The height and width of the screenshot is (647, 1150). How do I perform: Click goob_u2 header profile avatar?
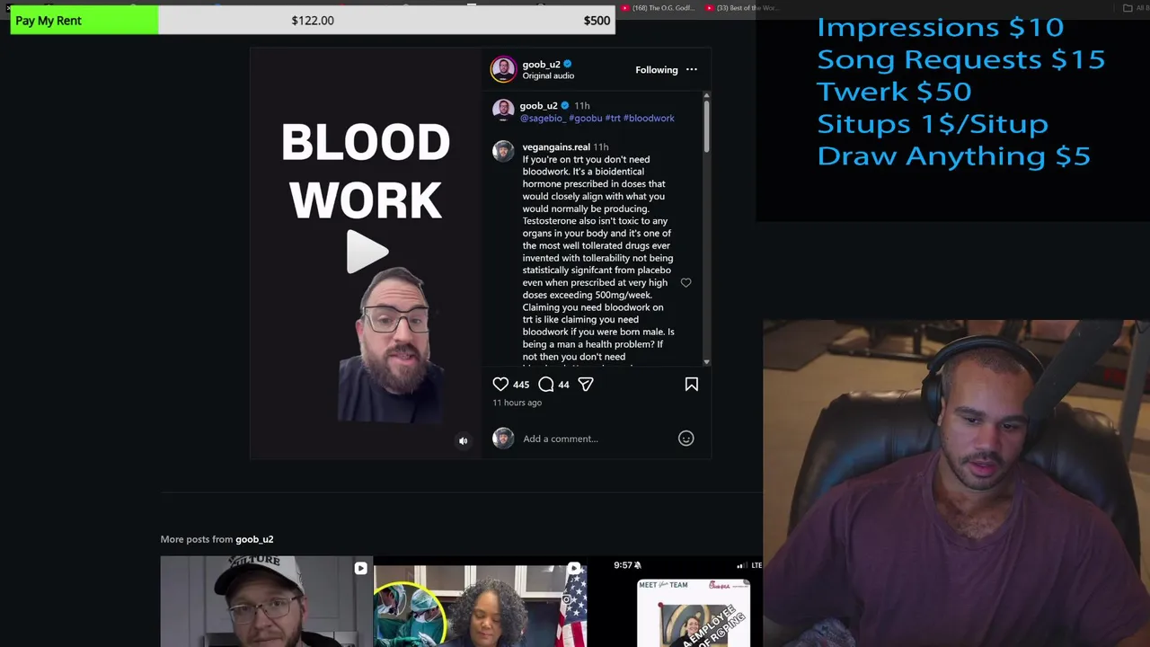click(503, 69)
